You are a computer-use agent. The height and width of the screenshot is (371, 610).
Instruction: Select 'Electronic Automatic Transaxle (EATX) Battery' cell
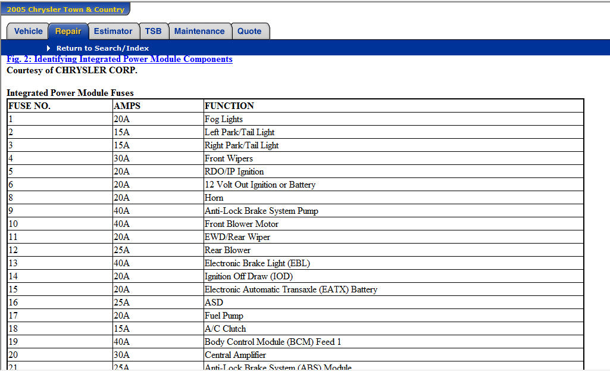pyautogui.click(x=393, y=289)
